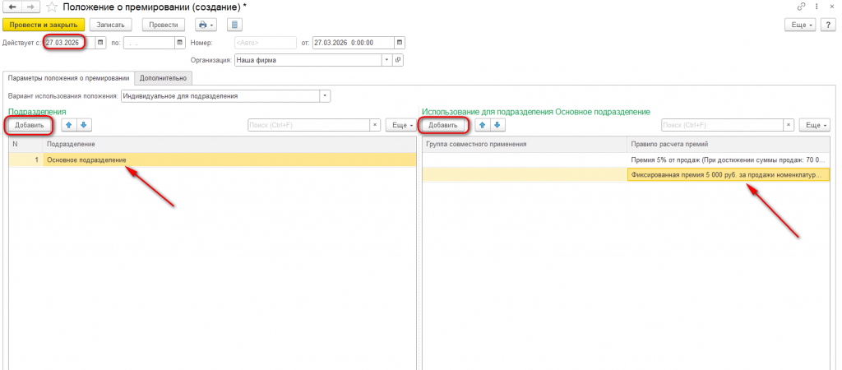Go back with the left arrow icon
This screenshot has width=842, height=370.
point(12,7)
